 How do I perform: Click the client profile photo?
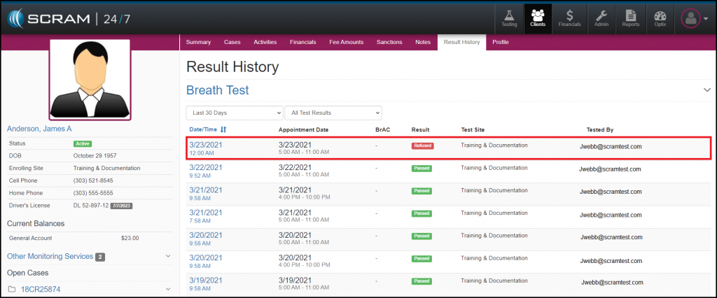pos(89,79)
